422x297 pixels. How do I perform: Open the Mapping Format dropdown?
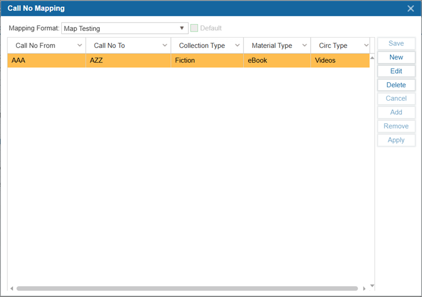coord(182,28)
